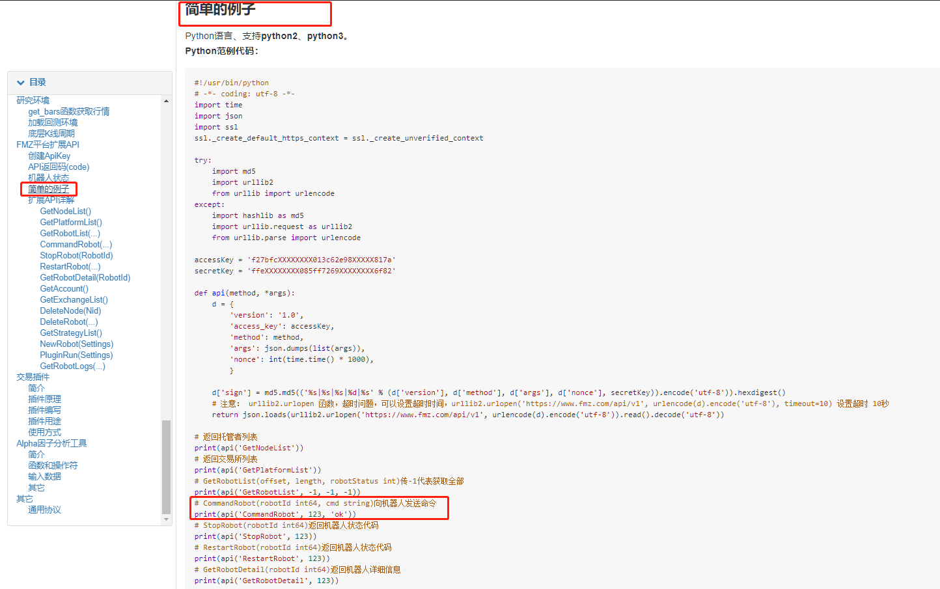
Task: Open the FMZ平台扩展API section
Action: tap(48, 144)
